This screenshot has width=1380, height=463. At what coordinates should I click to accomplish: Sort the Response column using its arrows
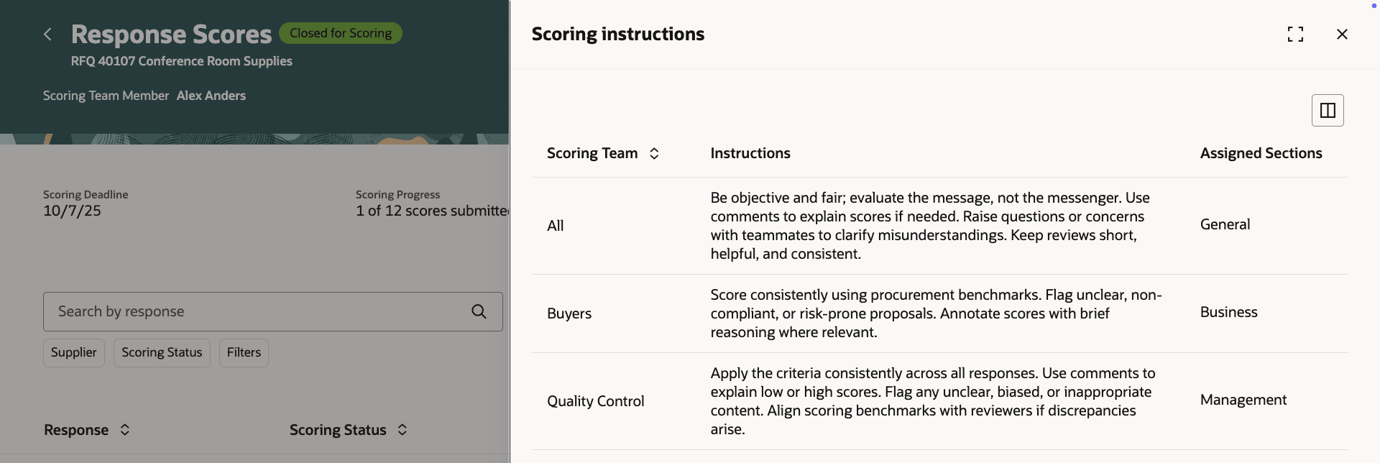click(125, 430)
